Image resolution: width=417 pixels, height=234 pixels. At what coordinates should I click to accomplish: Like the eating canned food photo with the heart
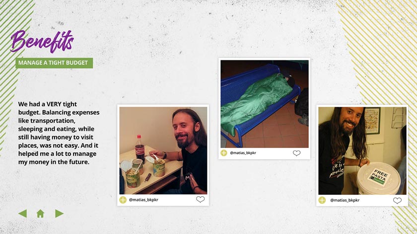tap(200, 199)
